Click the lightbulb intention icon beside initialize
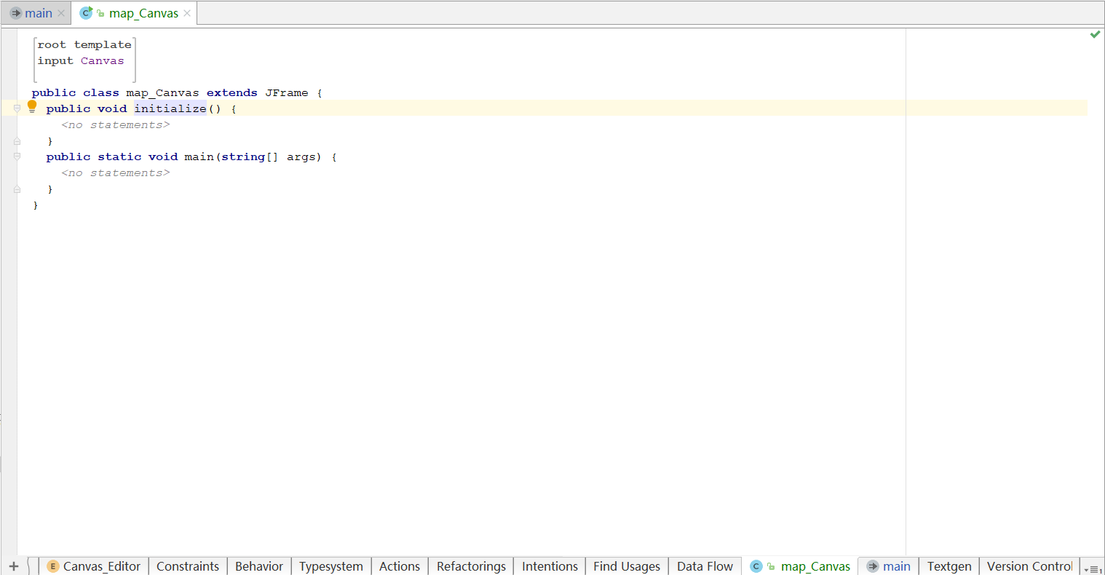The height and width of the screenshot is (575, 1105). click(32, 106)
